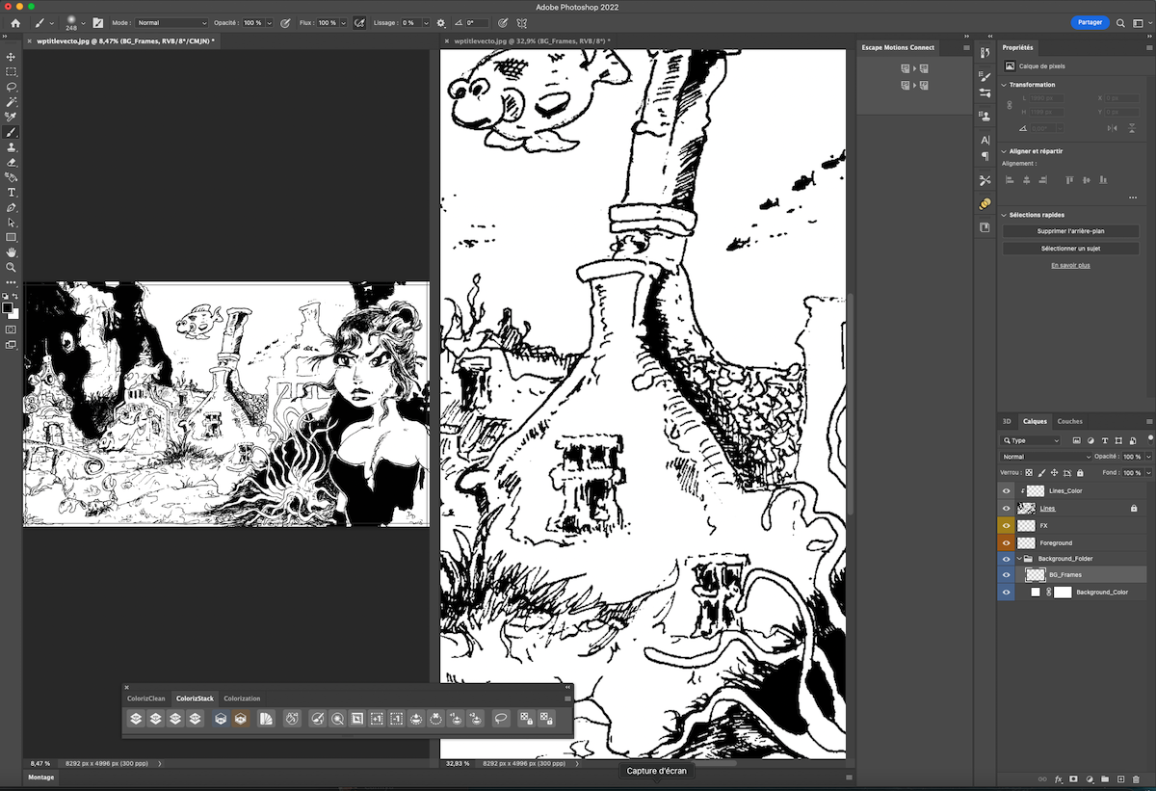1156x791 pixels.
Task: Click Supprimer l'arrière-plan button
Action: click(x=1070, y=231)
